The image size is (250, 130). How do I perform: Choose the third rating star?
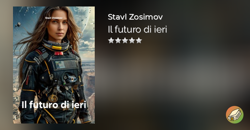click(125, 40)
